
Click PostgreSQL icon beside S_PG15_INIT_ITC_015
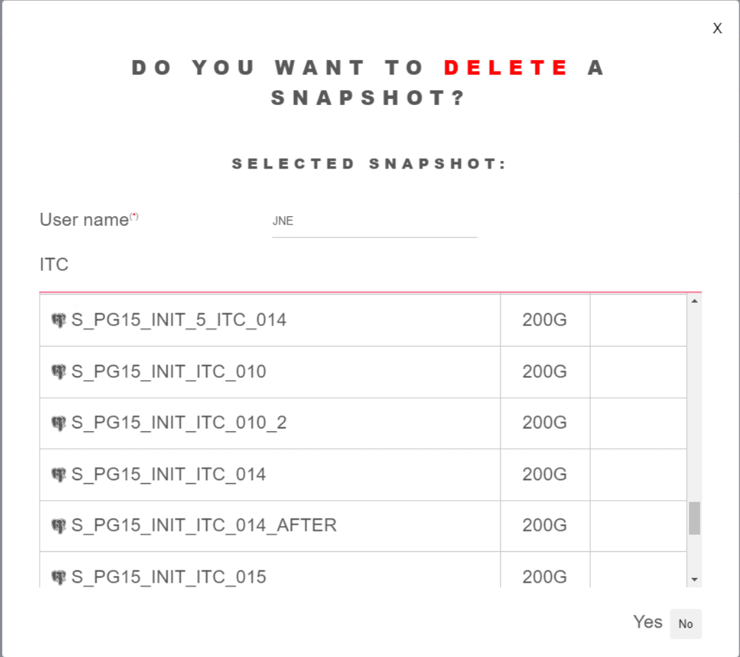59,577
